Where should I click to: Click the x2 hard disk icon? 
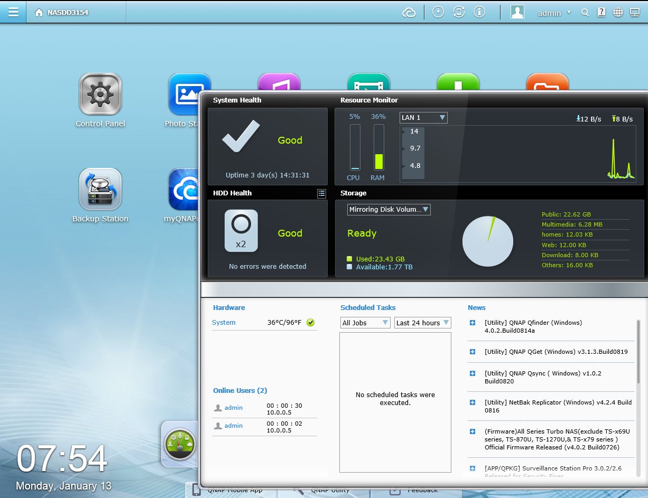coord(241,230)
